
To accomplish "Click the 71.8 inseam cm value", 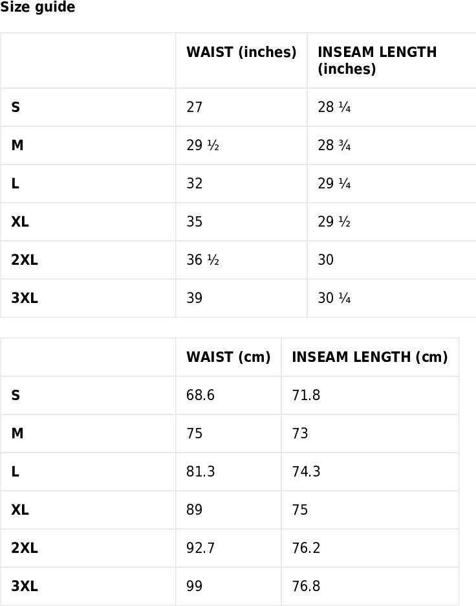I will [x=306, y=395].
